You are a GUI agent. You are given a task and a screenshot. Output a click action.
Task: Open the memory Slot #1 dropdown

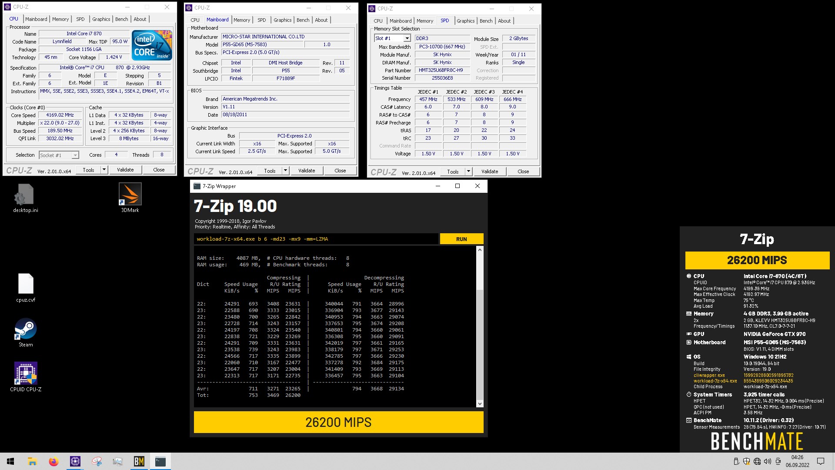pyautogui.click(x=407, y=38)
